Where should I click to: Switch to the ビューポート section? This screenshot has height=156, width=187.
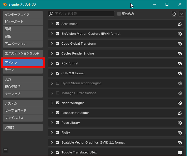(23, 22)
